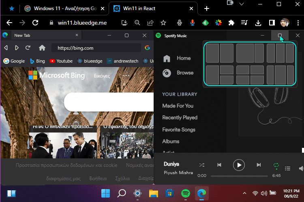Viewport: 304px width, 202px height.
Task: Play the song Duniya
Action: coord(239,165)
